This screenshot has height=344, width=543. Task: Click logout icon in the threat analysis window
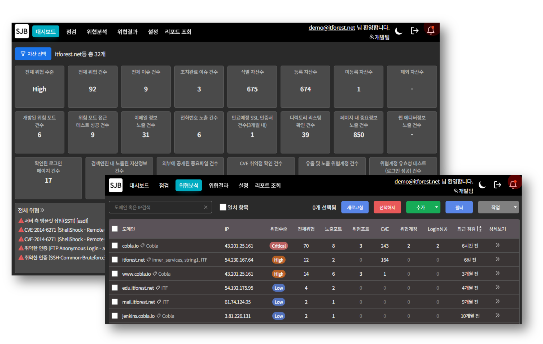tap(498, 185)
